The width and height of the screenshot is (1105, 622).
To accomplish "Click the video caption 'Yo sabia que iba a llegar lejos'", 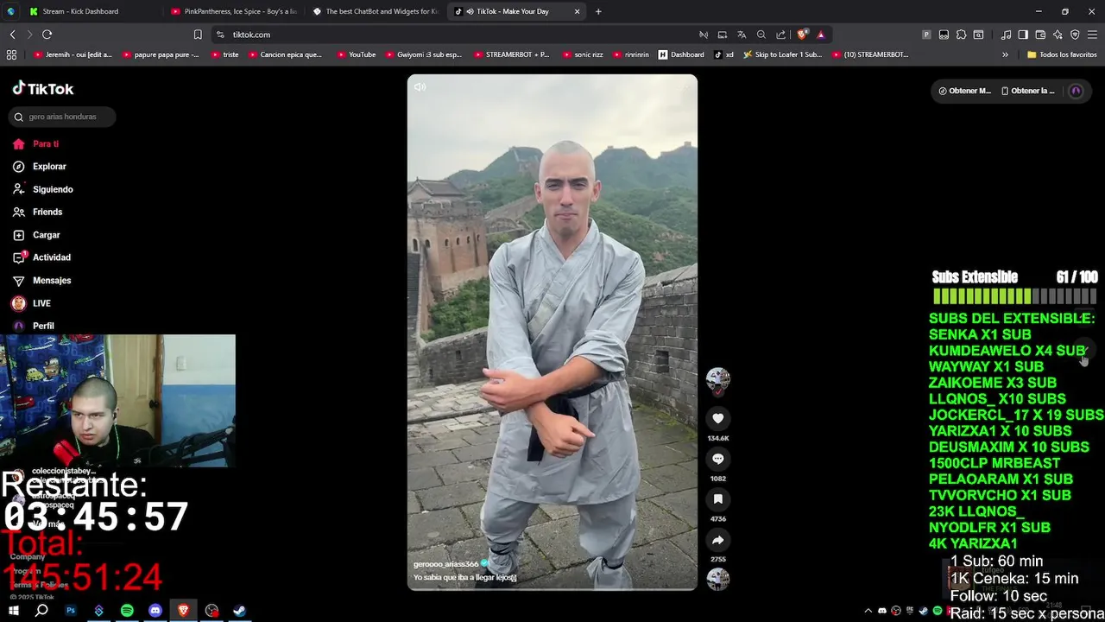I will point(464,578).
